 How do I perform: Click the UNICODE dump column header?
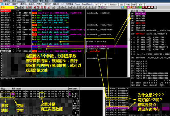(74, 89)
